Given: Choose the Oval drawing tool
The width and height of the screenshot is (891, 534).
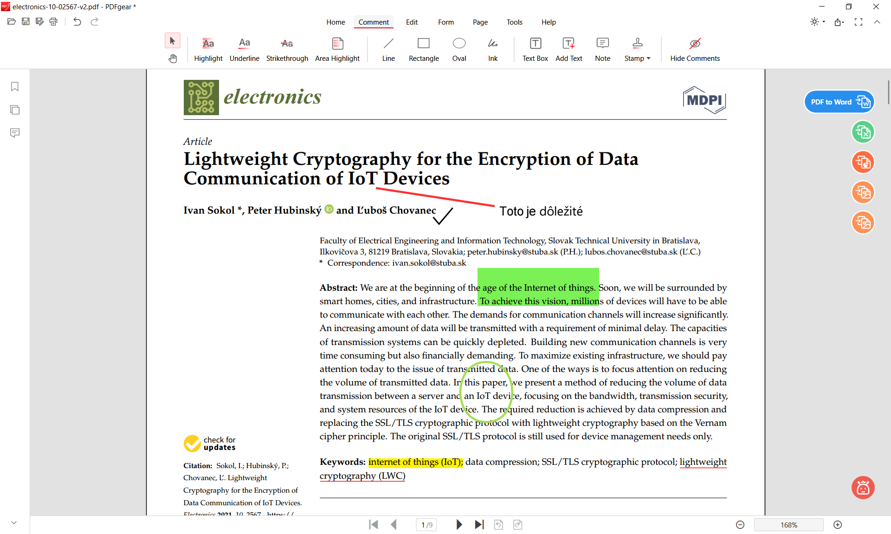Looking at the screenshot, I should (x=459, y=49).
